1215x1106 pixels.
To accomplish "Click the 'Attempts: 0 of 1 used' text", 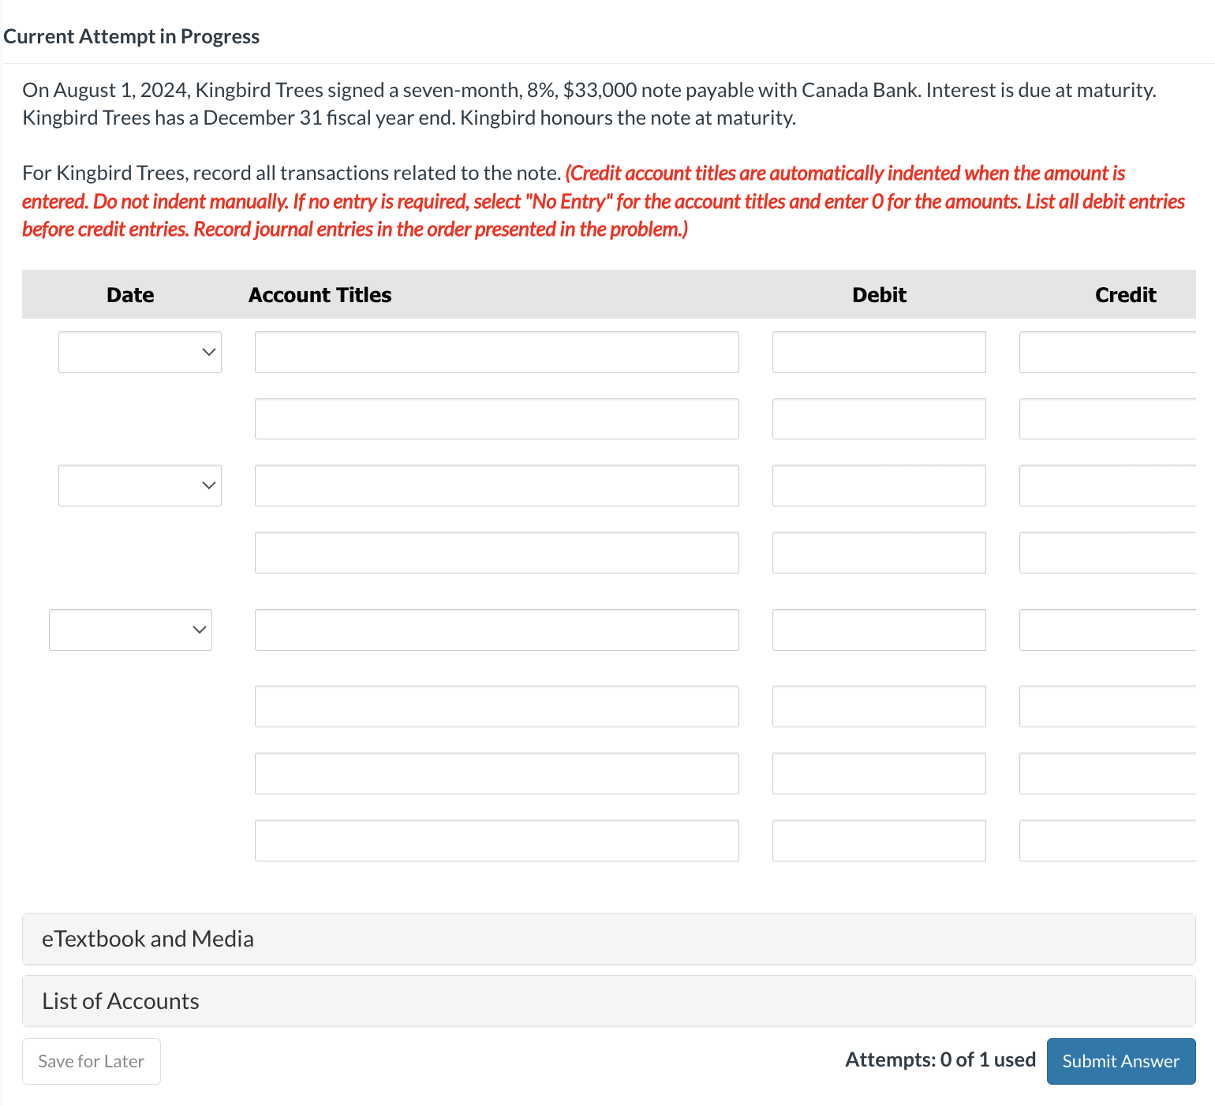I will pyautogui.click(x=940, y=1059).
